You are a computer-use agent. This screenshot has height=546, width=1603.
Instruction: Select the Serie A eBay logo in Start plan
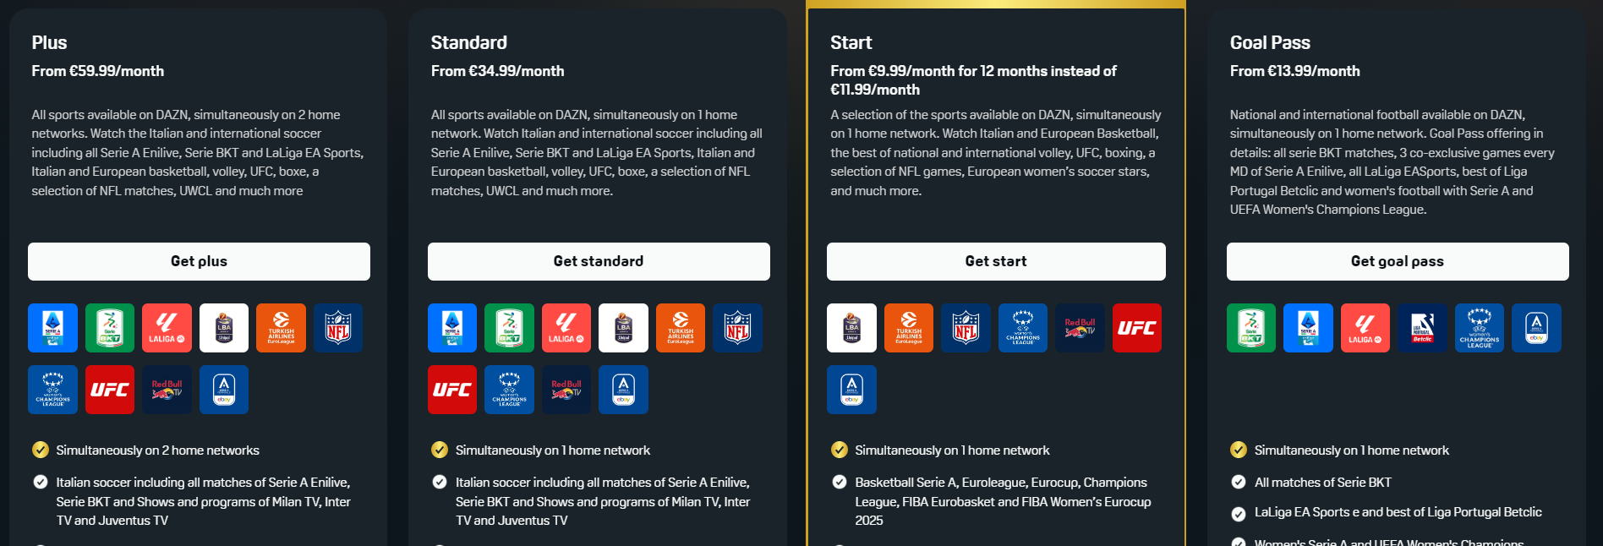click(851, 390)
